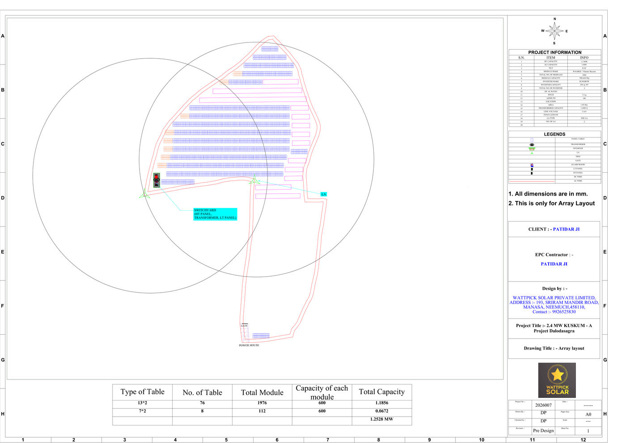Image resolution: width=626 pixels, height=443 pixels.
Task: Click the cyan SWITCHYARD callout label
Action: (x=215, y=214)
